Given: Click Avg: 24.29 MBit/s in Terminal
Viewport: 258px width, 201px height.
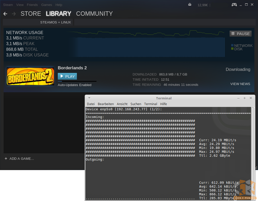Looking at the screenshot, I should [216, 144].
